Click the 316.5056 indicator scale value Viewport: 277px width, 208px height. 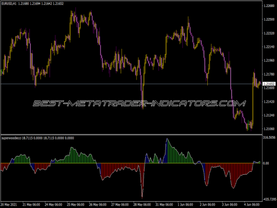click(268, 138)
